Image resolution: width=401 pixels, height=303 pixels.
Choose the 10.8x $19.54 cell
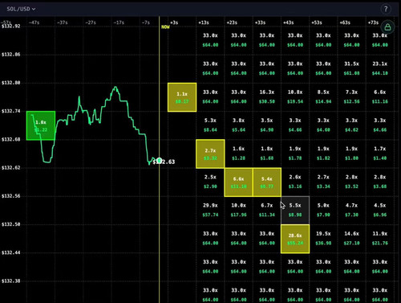(x=295, y=96)
